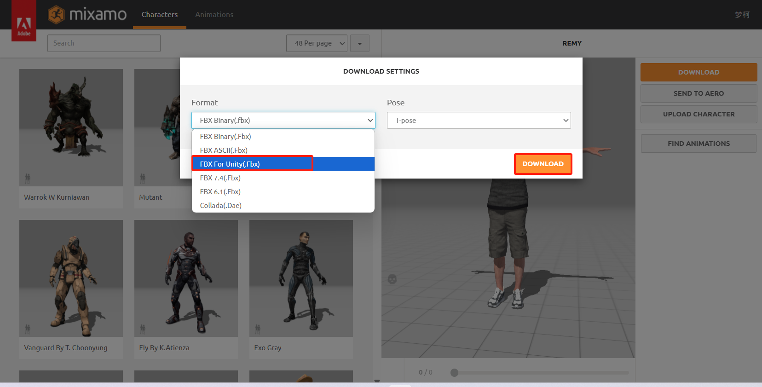Screen dimensions: 762x387
Task: Open the 48 Per page dropdown
Action: click(x=317, y=43)
